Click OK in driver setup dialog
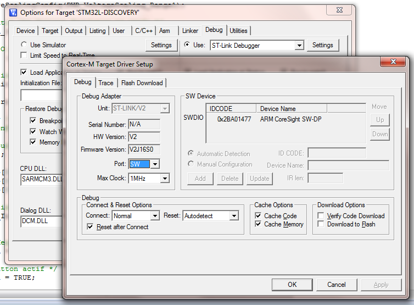This screenshot has height=305, width=414. (292, 285)
